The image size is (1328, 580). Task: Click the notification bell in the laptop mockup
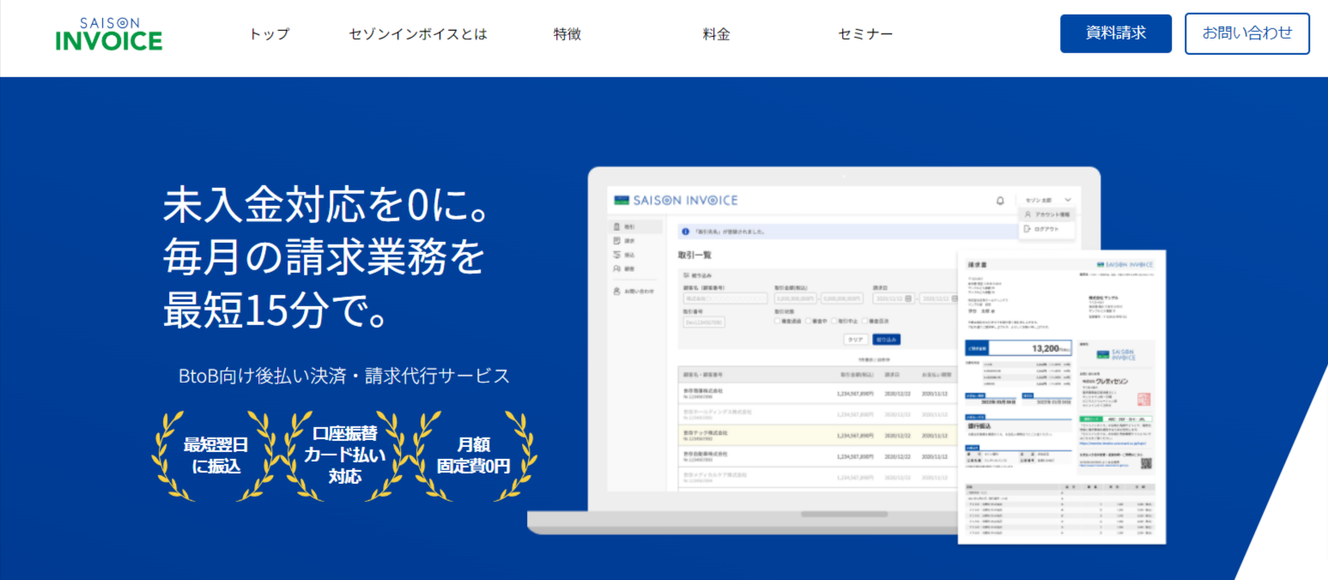click(x=1000, y=200)
